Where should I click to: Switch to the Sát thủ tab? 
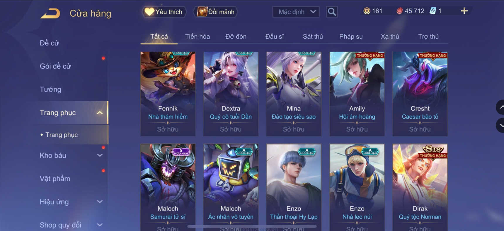coord(313,37)
